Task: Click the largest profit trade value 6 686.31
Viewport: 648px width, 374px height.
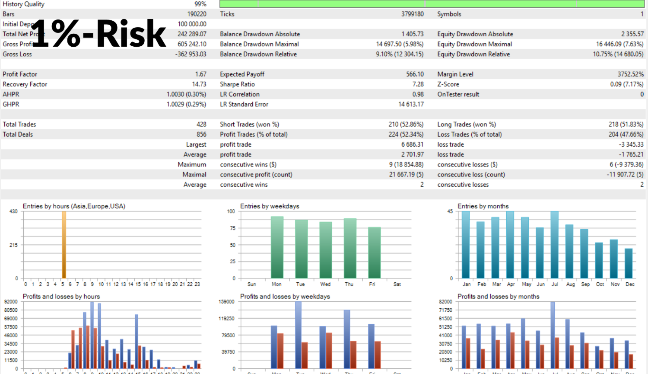Action: tap(413, 144)
